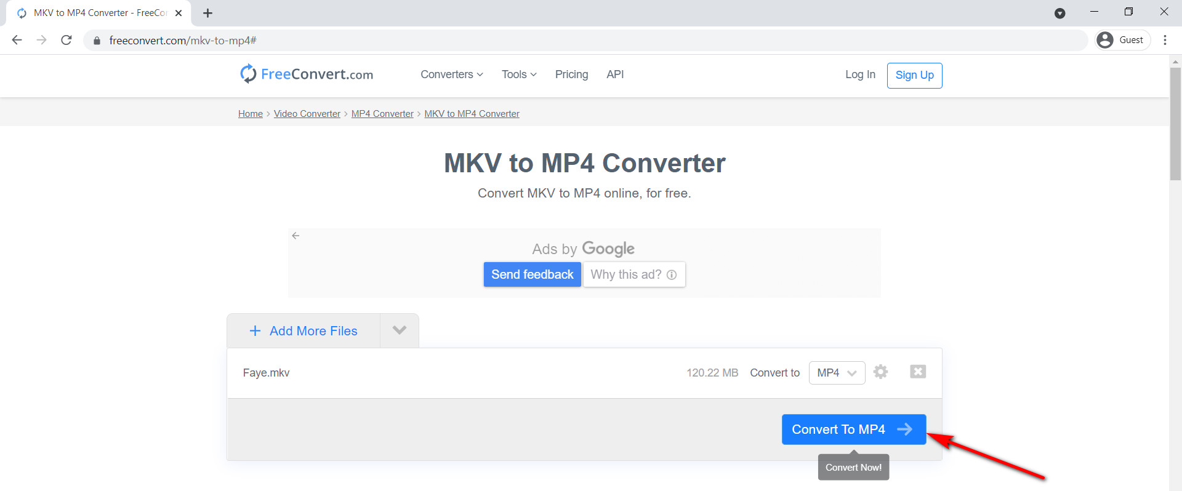Open the MP4 Converter breadcrumb link
1182x491 pixels.
pyautogui.click(x=382, y=114)
